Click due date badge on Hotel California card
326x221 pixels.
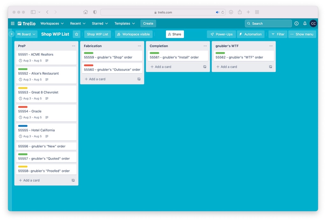point(30,136)
